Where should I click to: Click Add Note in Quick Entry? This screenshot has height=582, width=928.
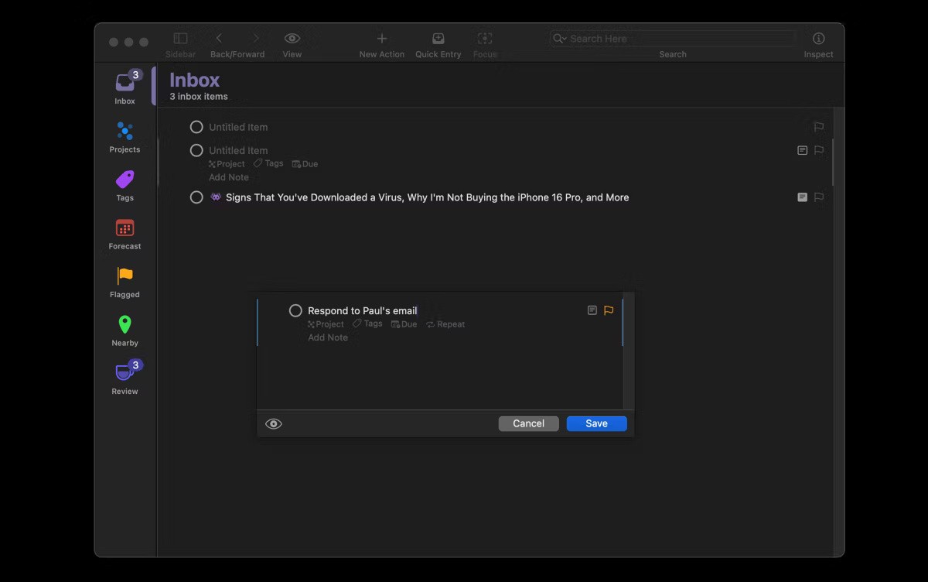tap(328, 337)
